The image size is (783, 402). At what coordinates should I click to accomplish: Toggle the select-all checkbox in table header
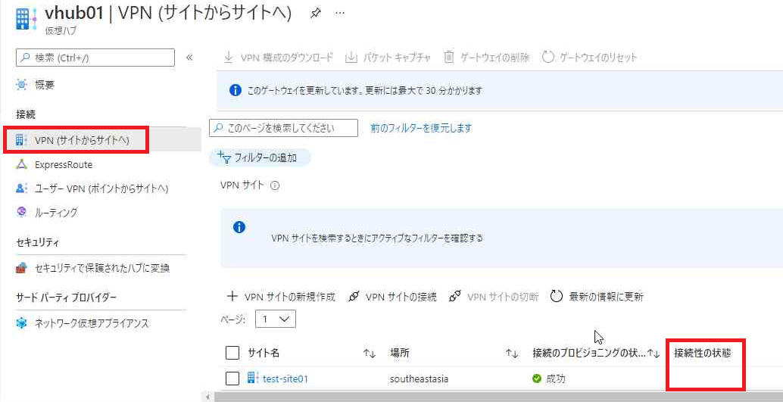pyautogui.click(x=232, y=353)
